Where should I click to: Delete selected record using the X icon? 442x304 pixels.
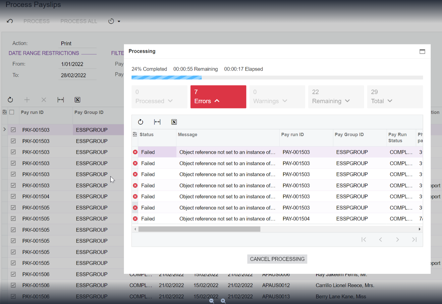(44, 99)
